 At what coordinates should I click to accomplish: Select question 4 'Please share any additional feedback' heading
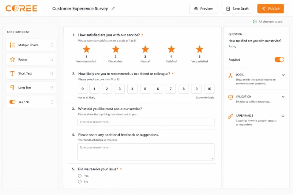point(118,135)
